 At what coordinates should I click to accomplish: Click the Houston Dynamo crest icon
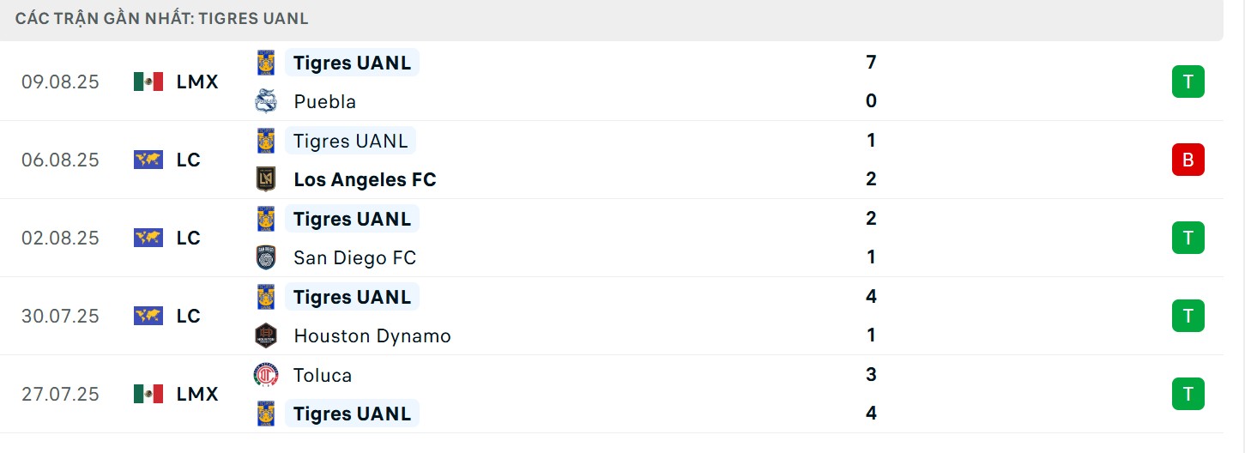[x=266, y=335]
